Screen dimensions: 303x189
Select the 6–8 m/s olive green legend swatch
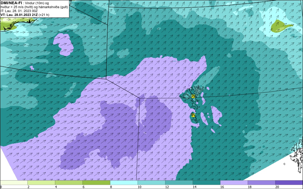click(96, 183)
